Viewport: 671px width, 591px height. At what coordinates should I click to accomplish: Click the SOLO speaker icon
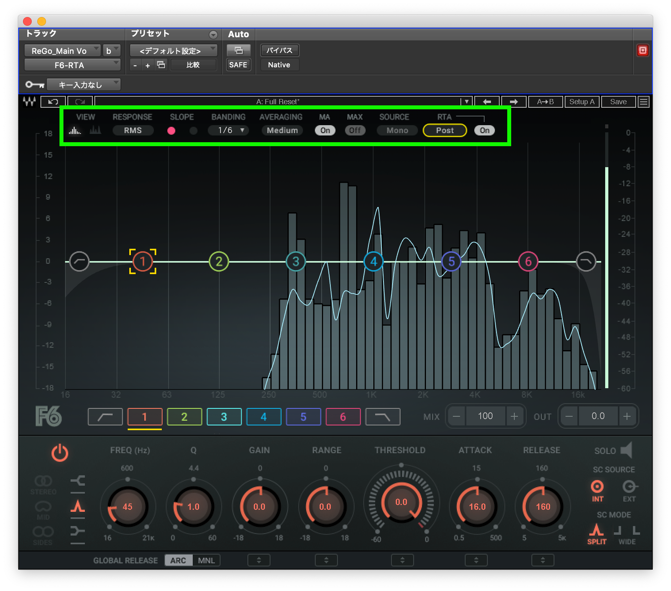pos(626,450)
